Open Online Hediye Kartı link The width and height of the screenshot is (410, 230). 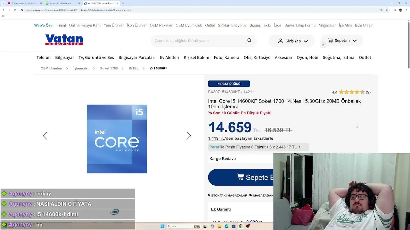click(x=85, y=25)
